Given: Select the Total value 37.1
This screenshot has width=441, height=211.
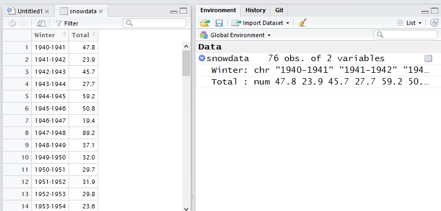Looking at the screenshot, I should coord(83,145).
